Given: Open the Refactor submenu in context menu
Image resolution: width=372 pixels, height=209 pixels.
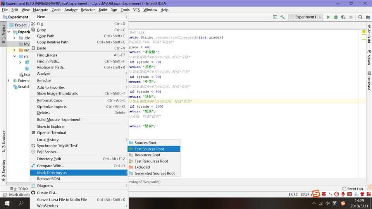Looking at the screenshot, I should (79, 81).
